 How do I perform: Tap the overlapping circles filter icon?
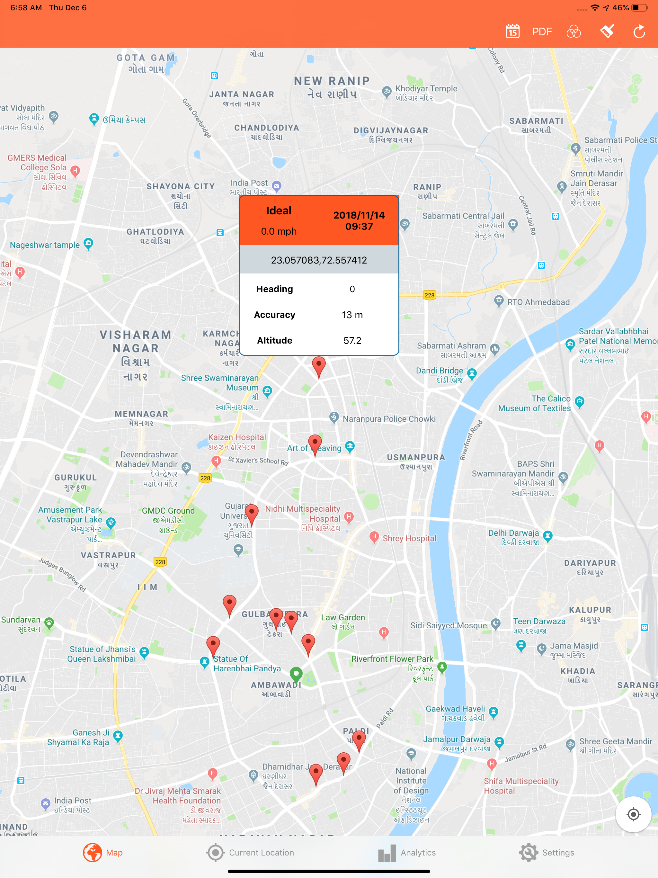coord(574,32)
